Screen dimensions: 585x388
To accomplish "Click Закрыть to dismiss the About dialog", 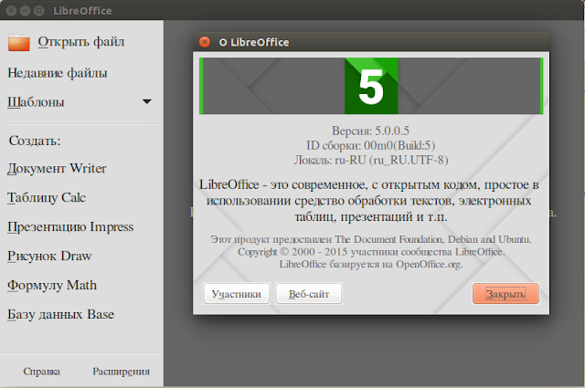I will 505,294.
